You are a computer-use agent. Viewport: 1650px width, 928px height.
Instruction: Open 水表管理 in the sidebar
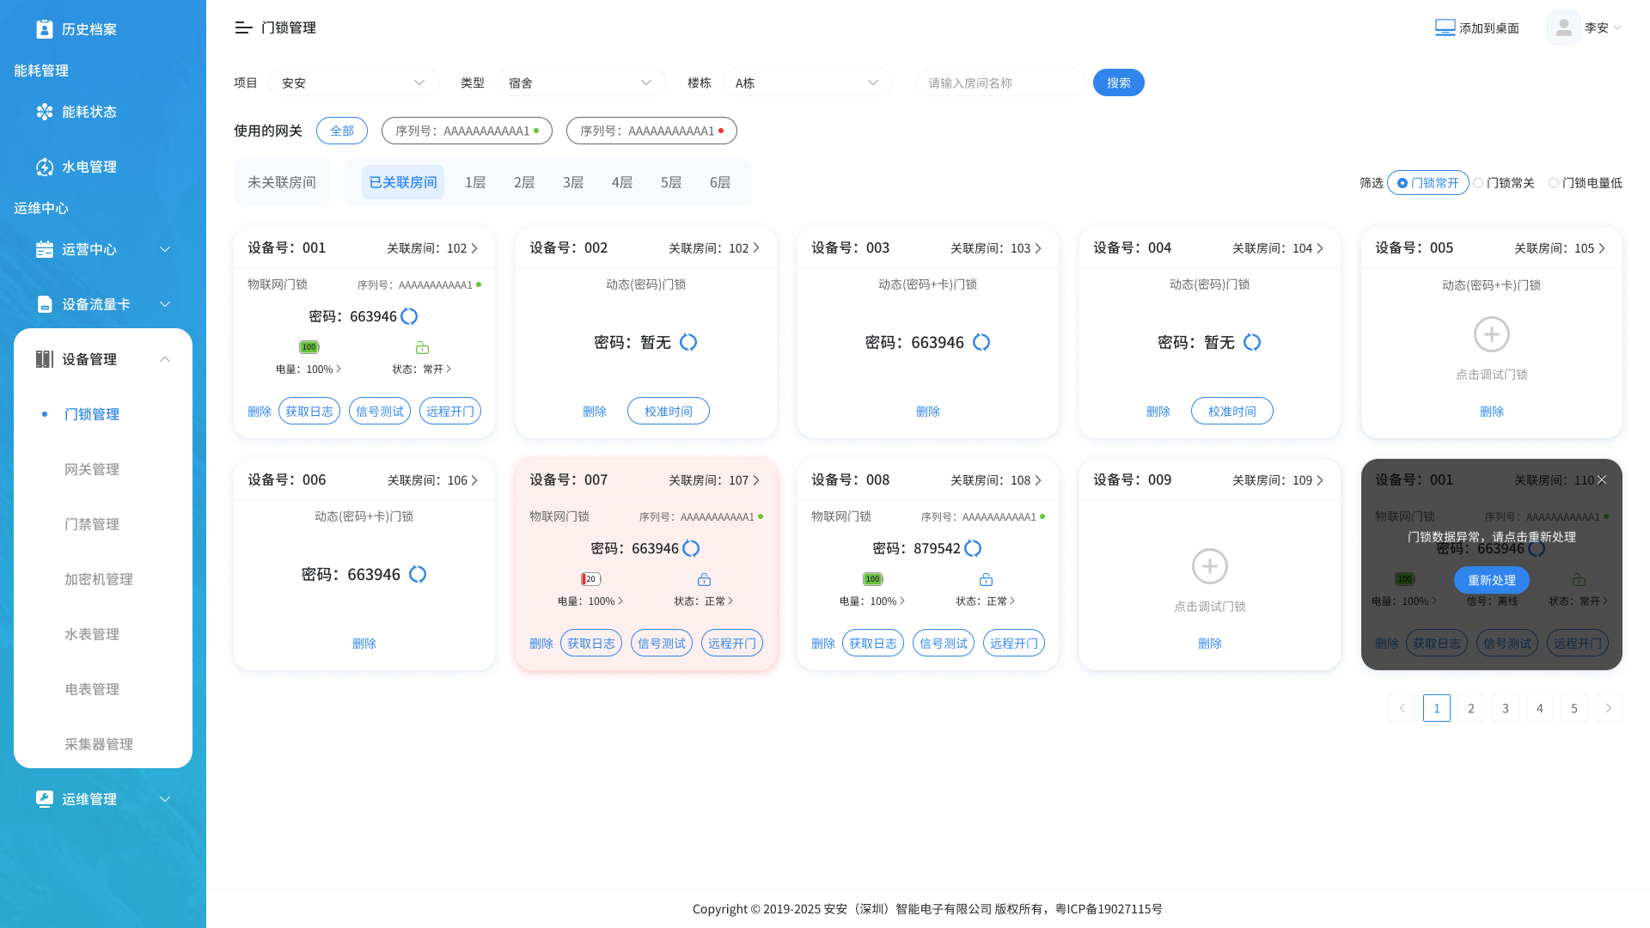point(92,634)
